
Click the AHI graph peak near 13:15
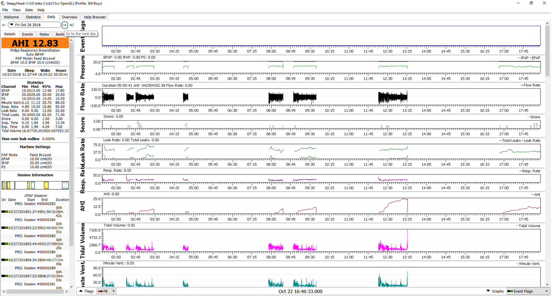(x=406, y=199)
